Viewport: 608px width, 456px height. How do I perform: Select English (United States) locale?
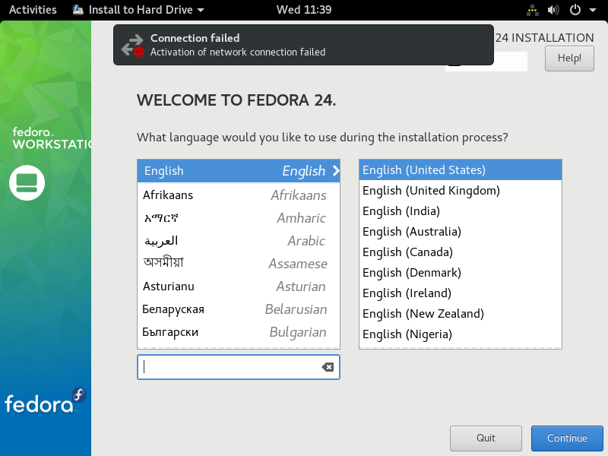coord(461,169)
